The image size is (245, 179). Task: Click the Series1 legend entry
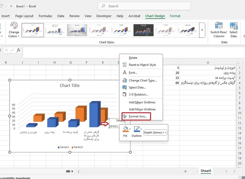(x=63, y=147)
